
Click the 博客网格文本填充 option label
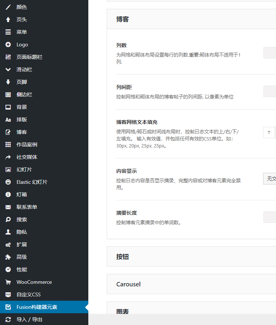click(x=137, y=122)
